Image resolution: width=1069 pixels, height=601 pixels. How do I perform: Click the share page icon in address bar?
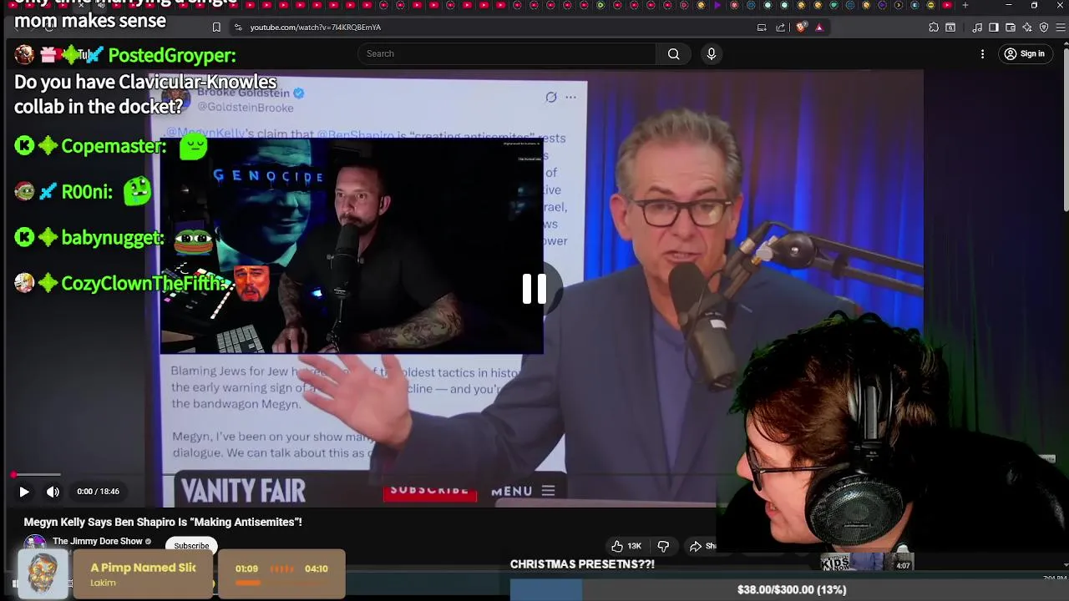coord(781,27)
